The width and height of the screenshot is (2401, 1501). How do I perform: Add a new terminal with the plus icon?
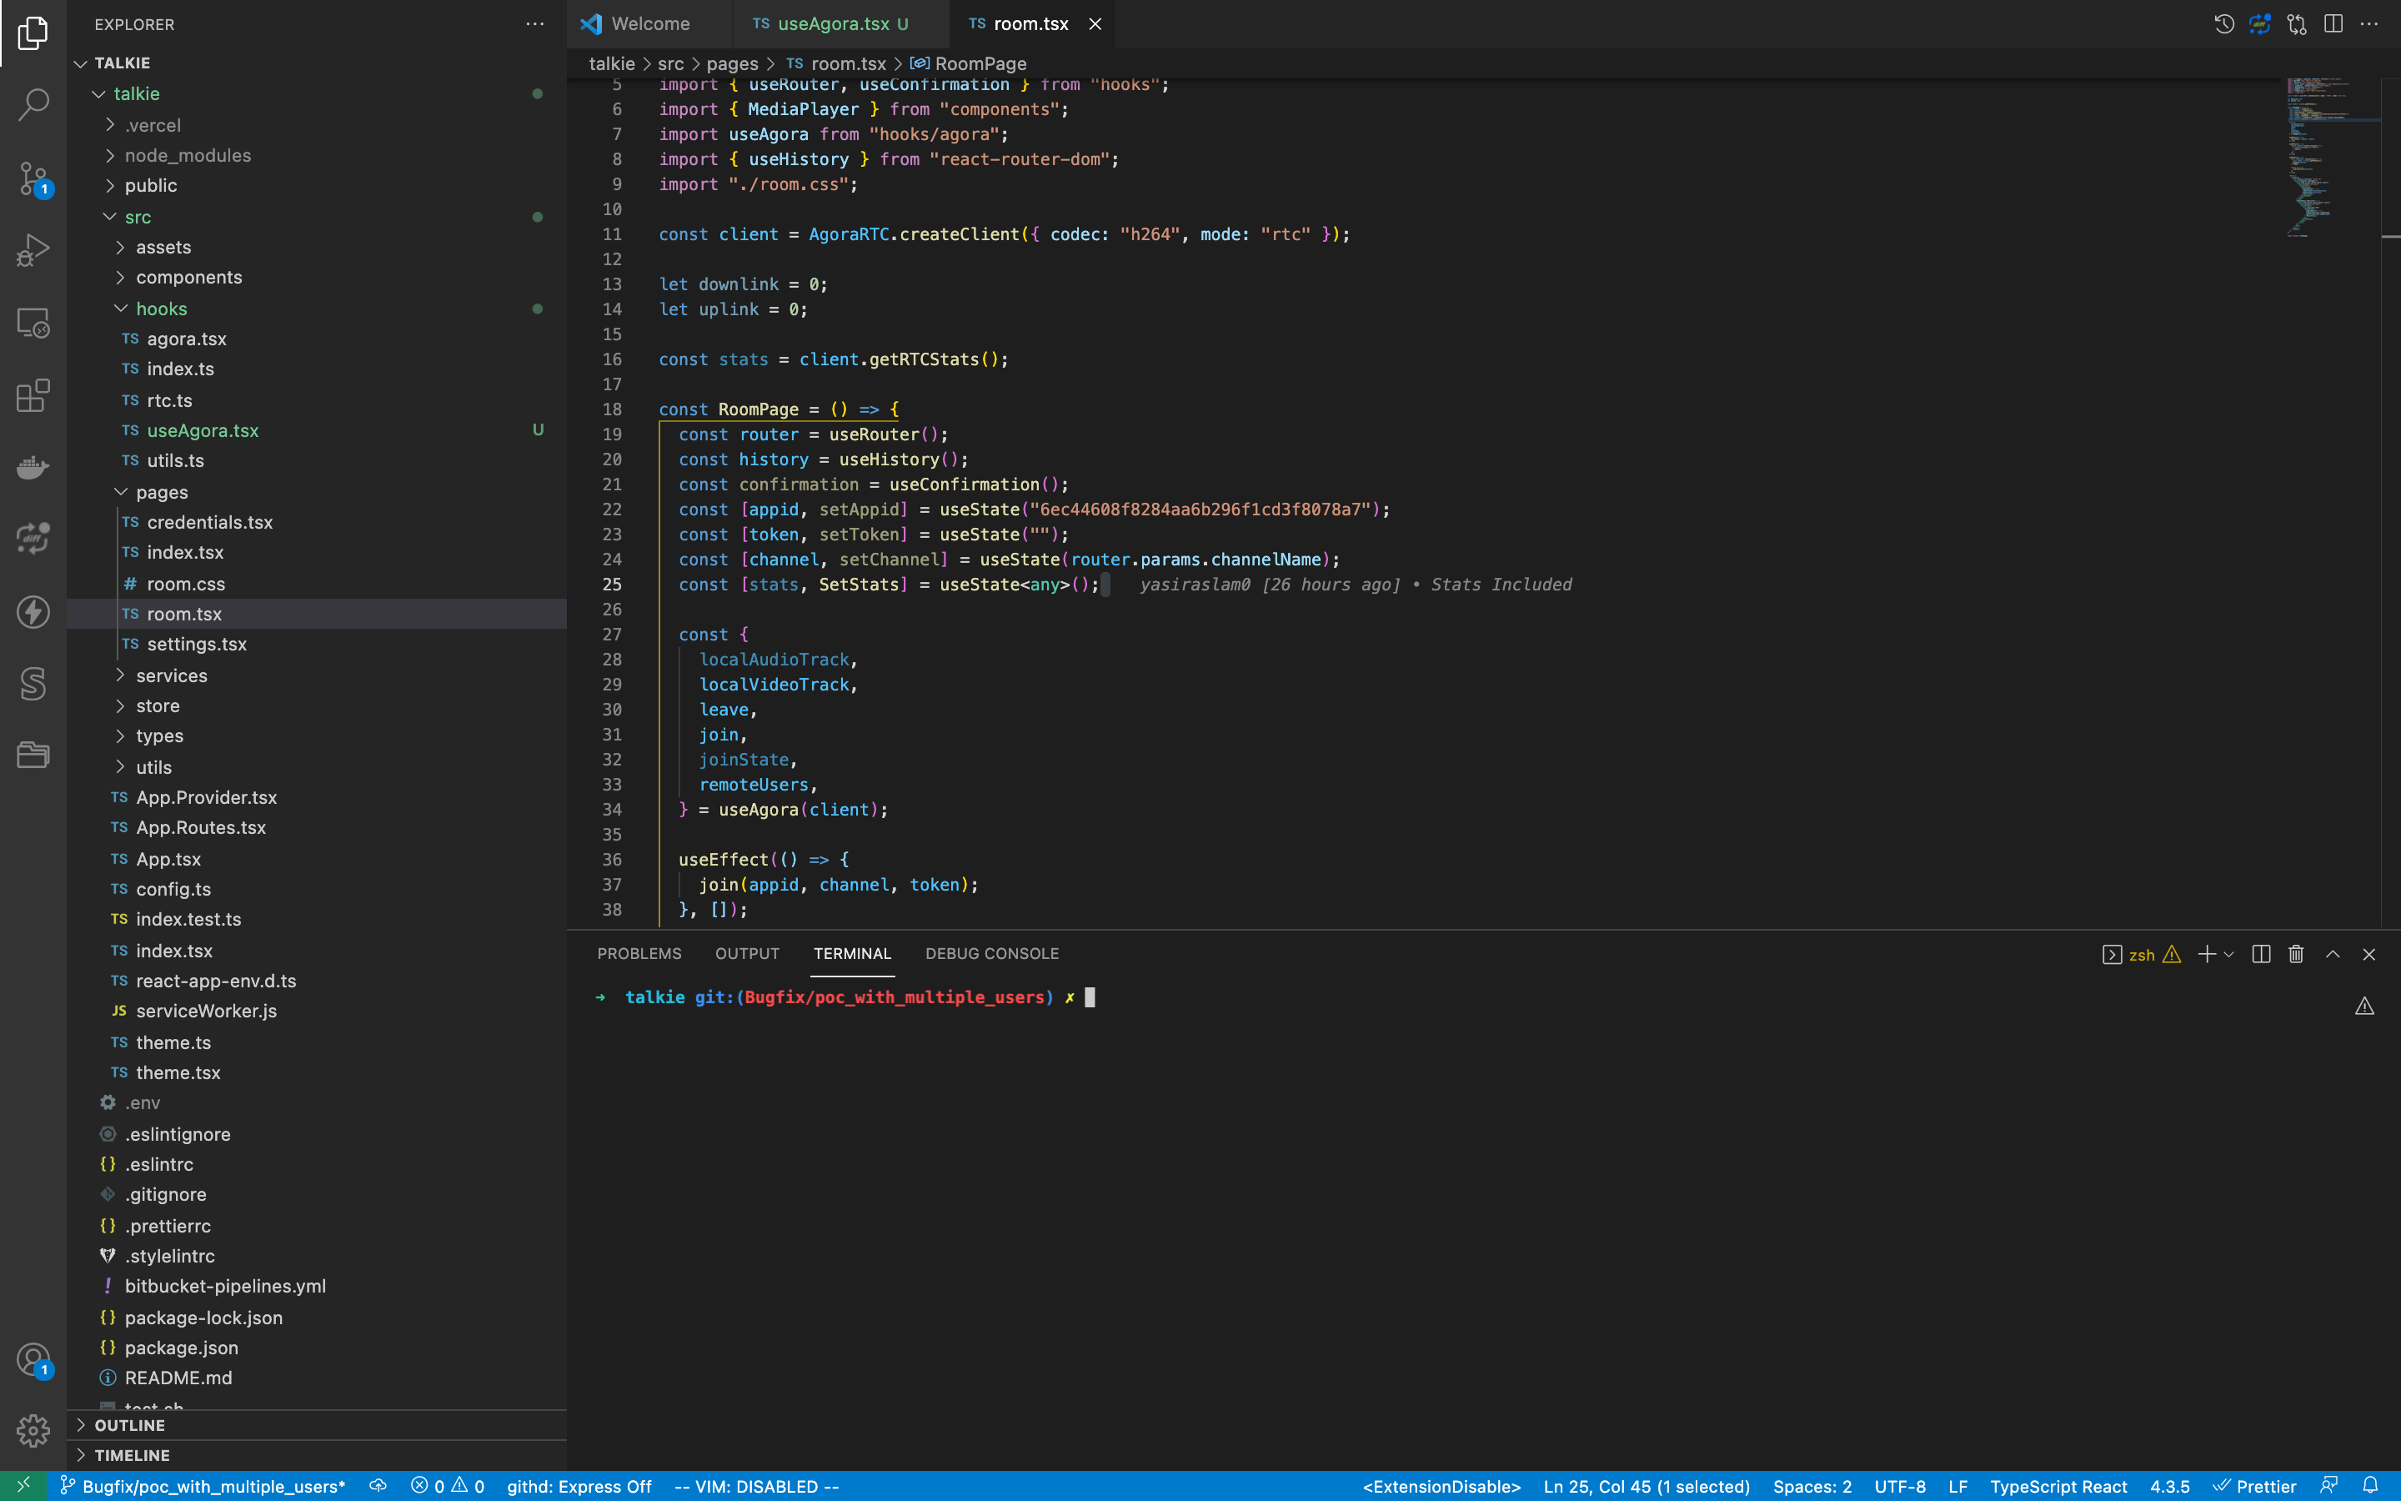tap(2207, 954)
